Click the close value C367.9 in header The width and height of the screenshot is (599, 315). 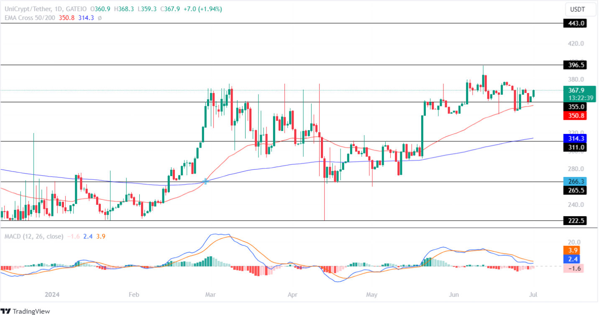point(170,9)
